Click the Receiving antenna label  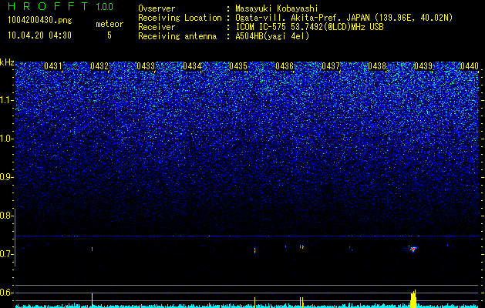point(177,36)
